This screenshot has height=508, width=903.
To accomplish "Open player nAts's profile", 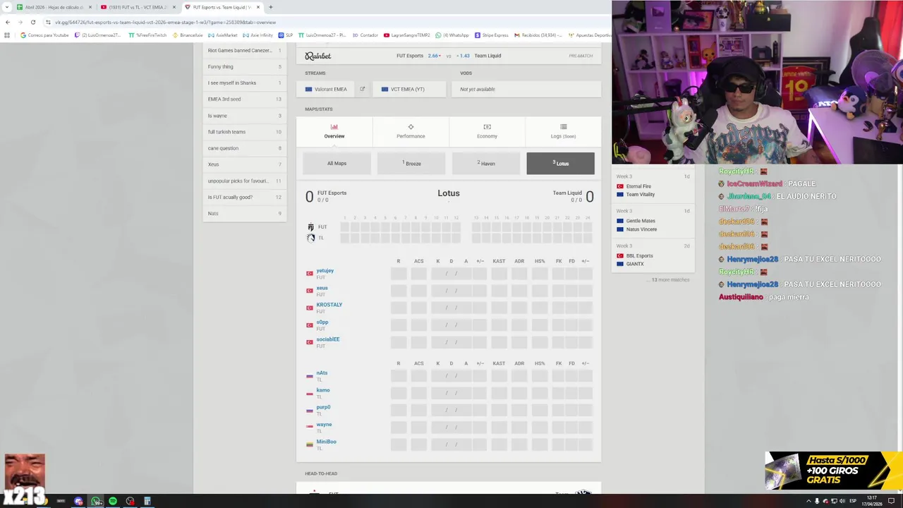I will [322, 373].
